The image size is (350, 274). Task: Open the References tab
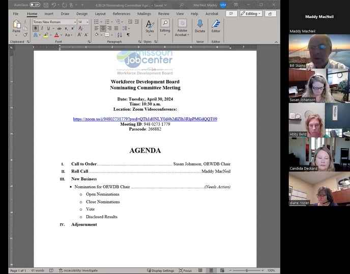click(122, 14)
